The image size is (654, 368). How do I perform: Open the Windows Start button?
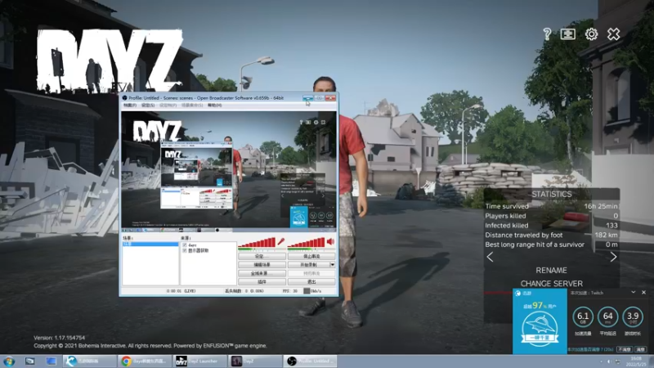9,361
